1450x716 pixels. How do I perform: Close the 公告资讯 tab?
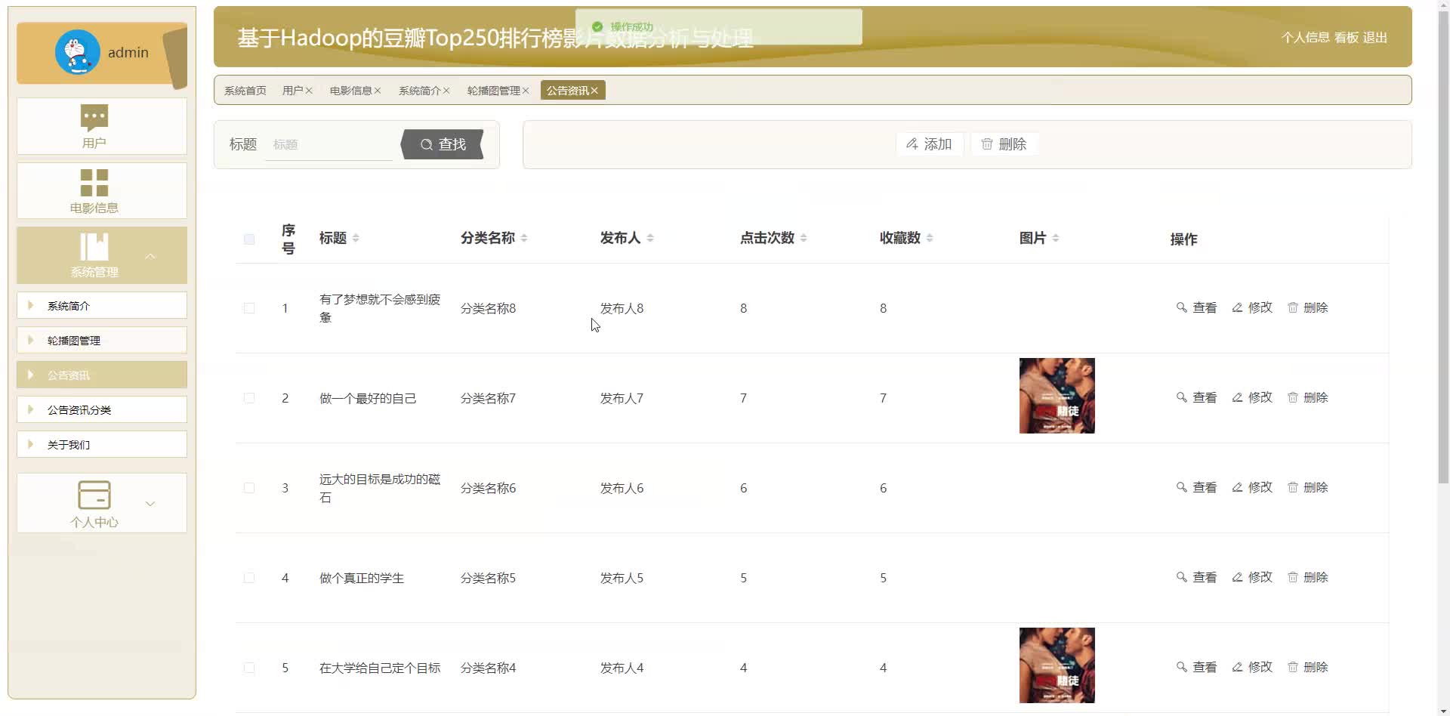[x=594, y=91]
